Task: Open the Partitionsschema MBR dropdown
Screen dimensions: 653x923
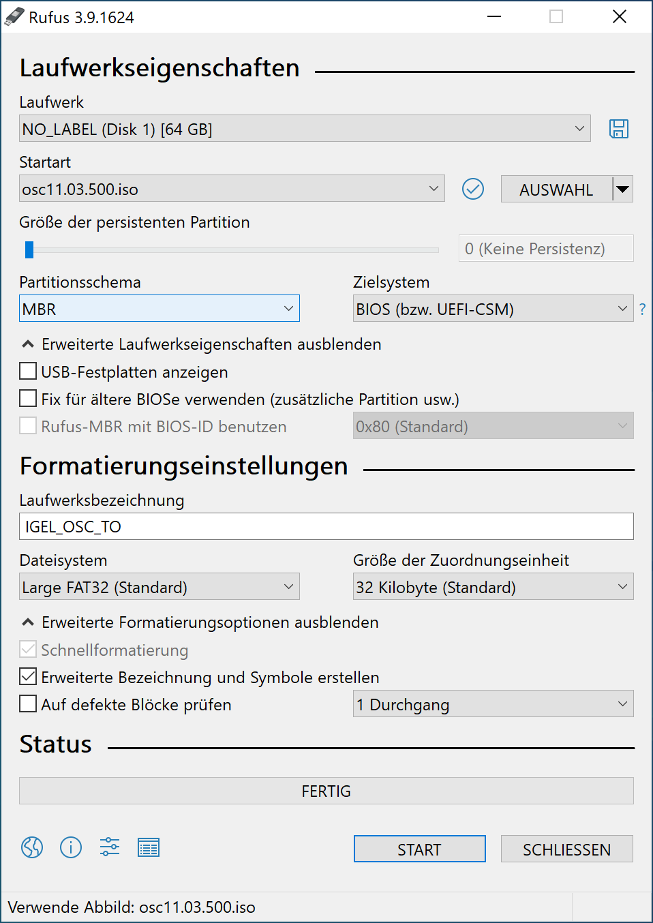Action: (159, 308)
